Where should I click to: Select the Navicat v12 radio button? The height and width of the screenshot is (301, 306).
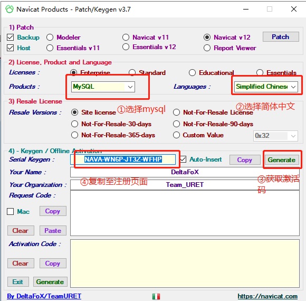pos(207,37)
